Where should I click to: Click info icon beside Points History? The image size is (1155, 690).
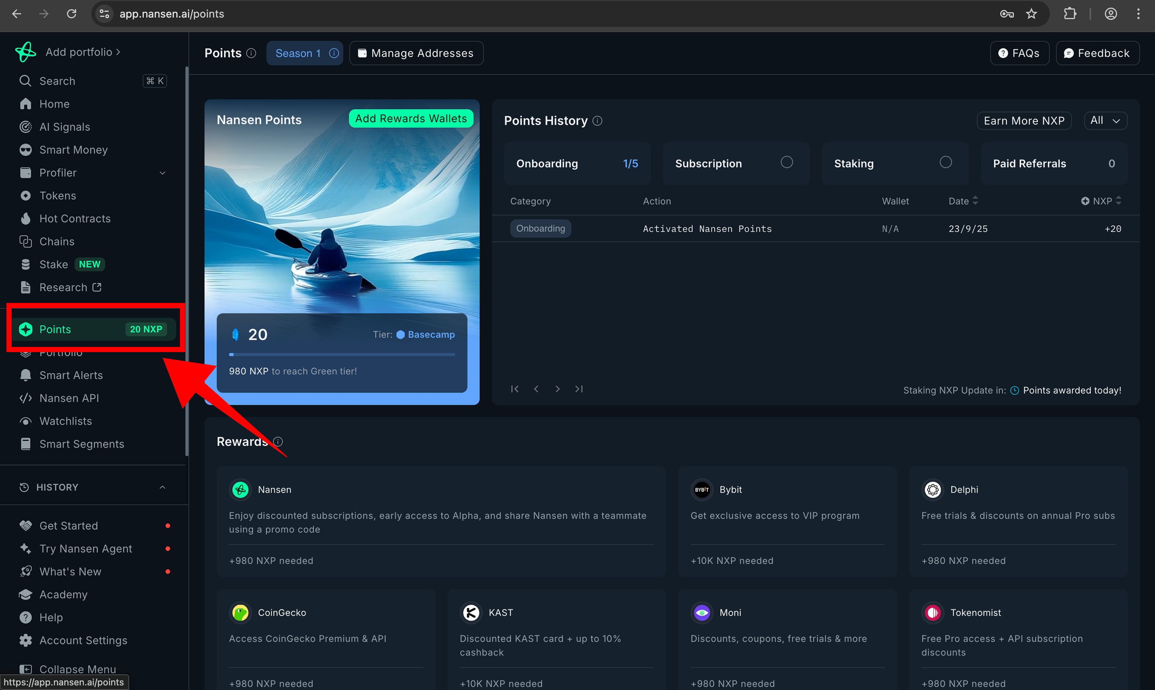coord(598,121)
